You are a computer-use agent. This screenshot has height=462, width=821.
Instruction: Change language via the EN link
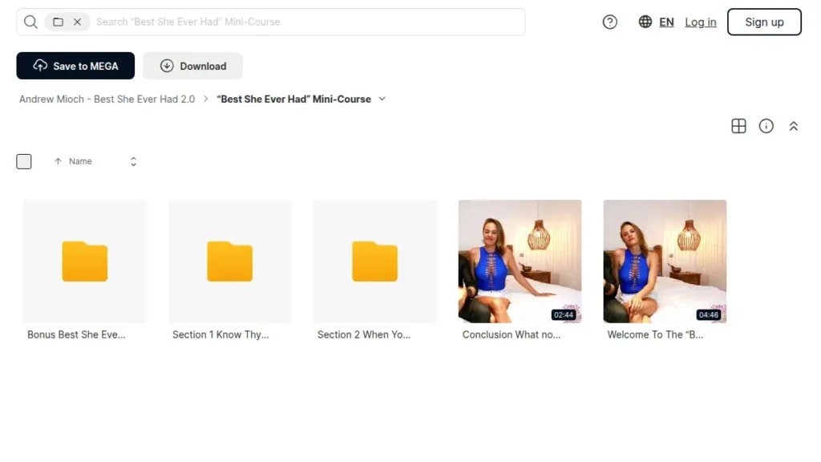[666, 22]
